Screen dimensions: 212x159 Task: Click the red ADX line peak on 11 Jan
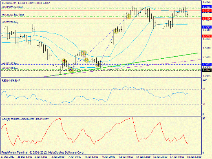click(x=132, y=118)
